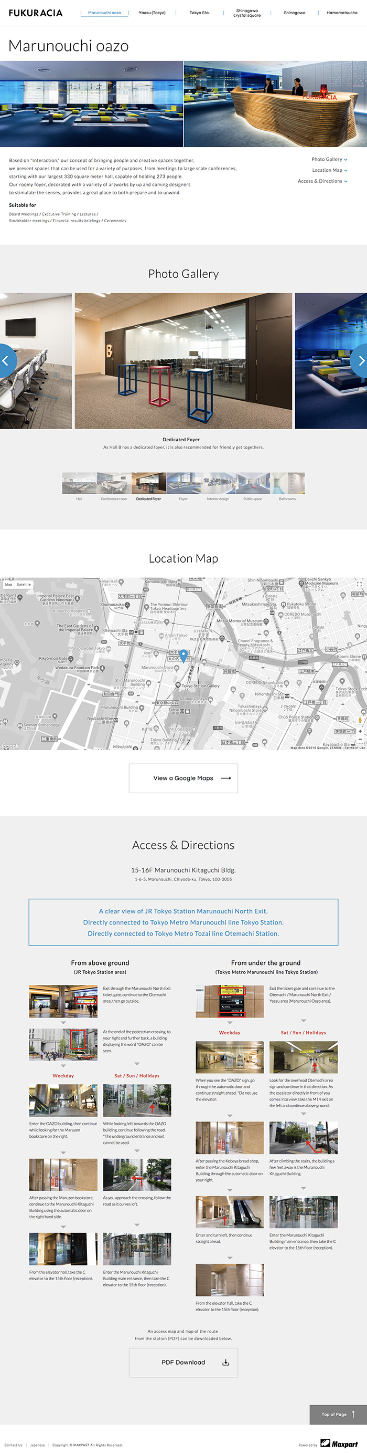Click the hero photo of reception desk
Image resolution: width=367 pixels, height=1454 pixels.
275,104
